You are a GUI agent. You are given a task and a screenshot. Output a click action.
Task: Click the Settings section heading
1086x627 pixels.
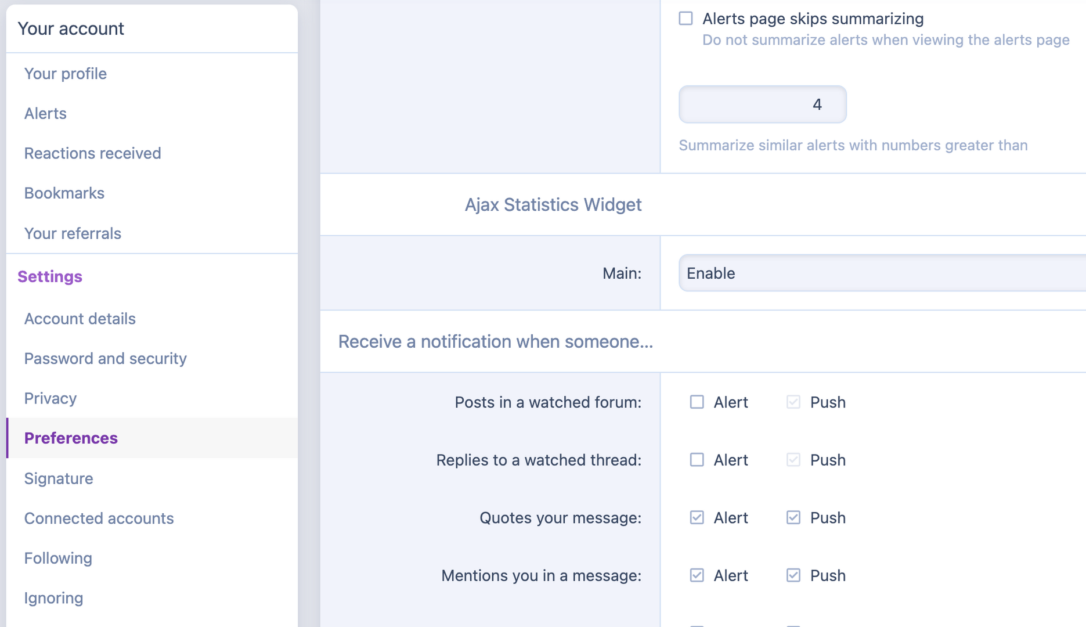tap(50, 276)
